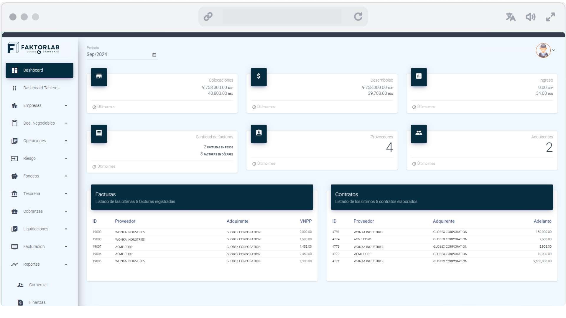
Task: Click the user avatar picture
Action: tap(543, 50)
